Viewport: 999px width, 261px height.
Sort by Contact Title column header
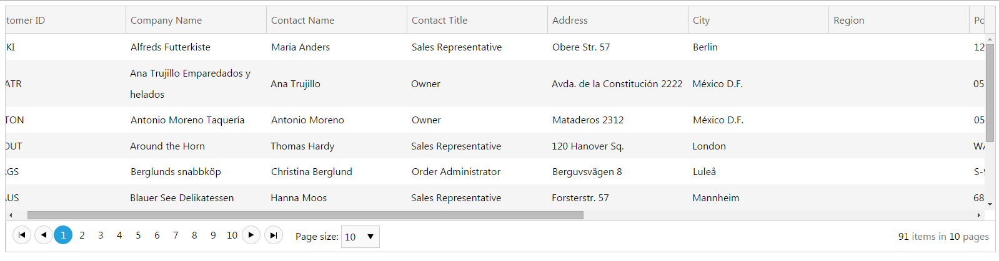(439, 21)
